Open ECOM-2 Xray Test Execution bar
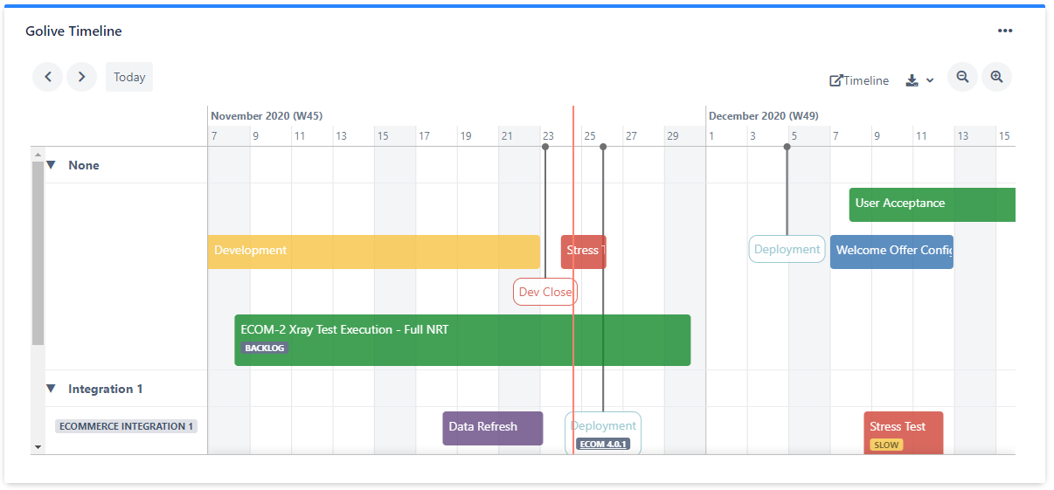Screen dimensions: 1054x490 tap(462, 339)
